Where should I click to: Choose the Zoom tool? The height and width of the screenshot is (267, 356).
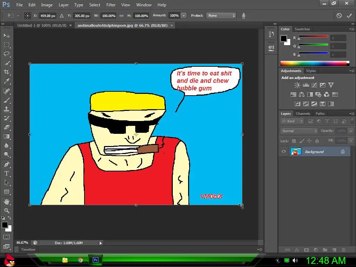6,210
